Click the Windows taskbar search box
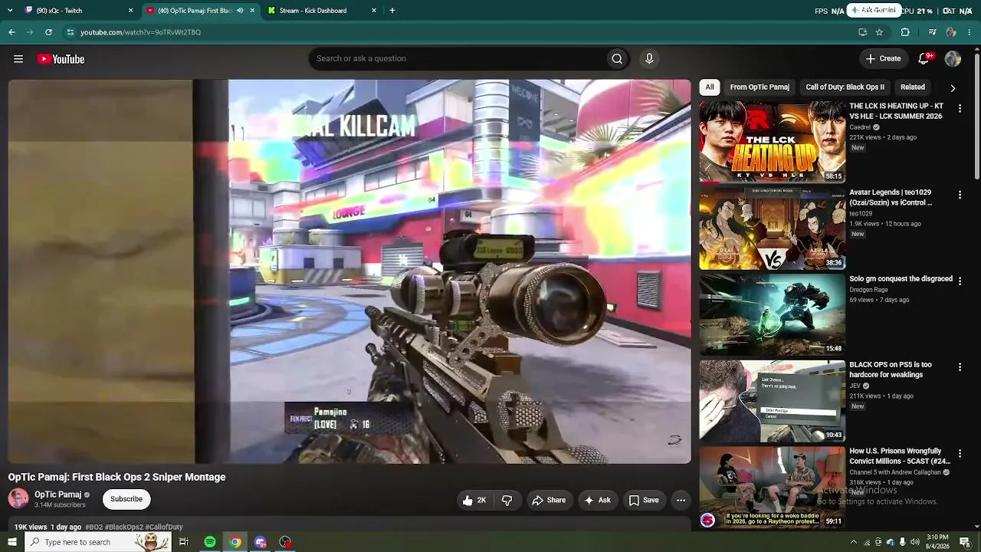Screen dimensions: 981x552 (x=97, y=542)
